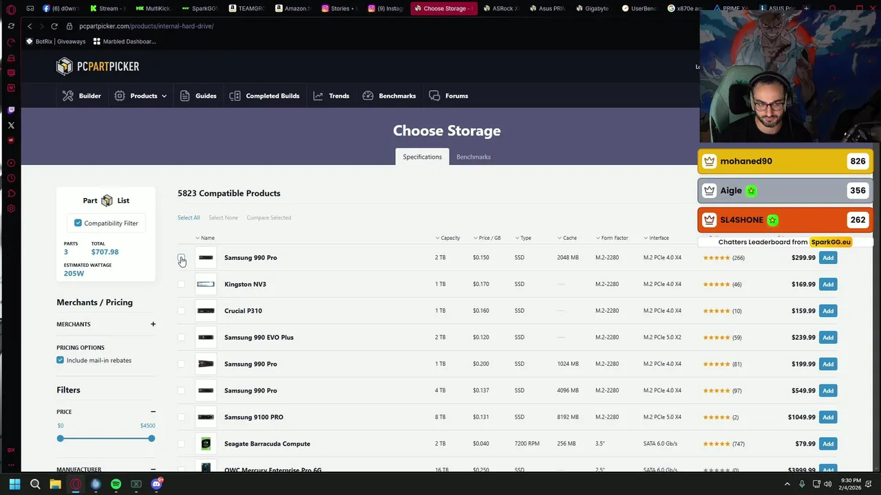Open File Explorer from taskbar
881x495 pixels.
click(55, 484)
